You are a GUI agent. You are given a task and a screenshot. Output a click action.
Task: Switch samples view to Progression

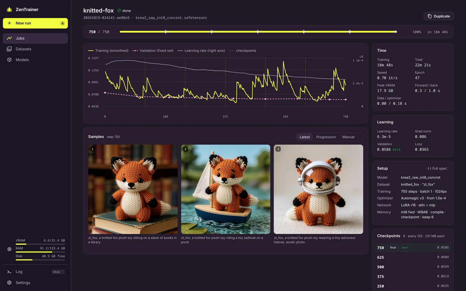(326, 137)
